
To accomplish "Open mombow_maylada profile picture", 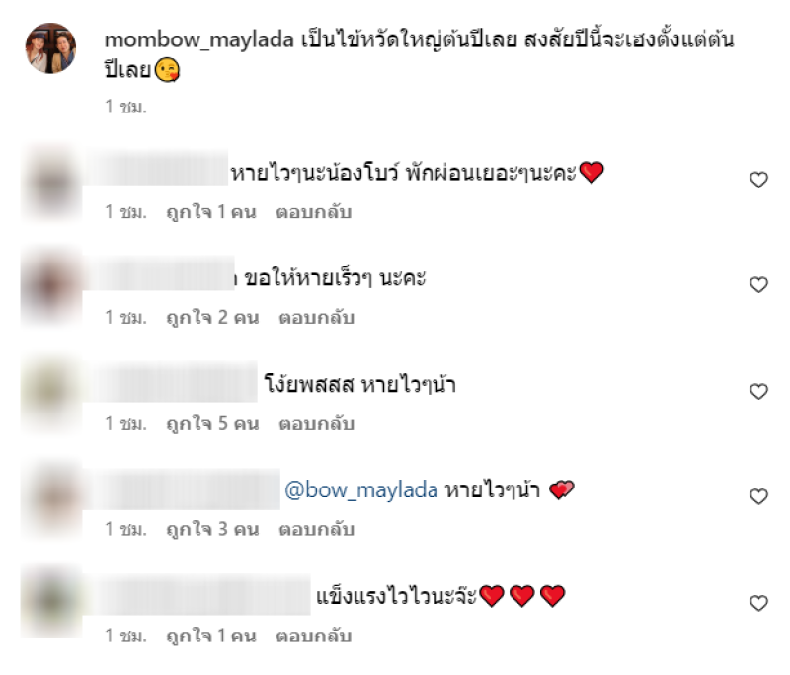I will [51, 47].
